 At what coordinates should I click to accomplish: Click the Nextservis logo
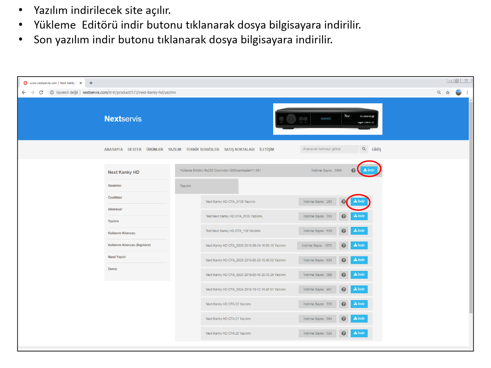(x=123, y=119)
